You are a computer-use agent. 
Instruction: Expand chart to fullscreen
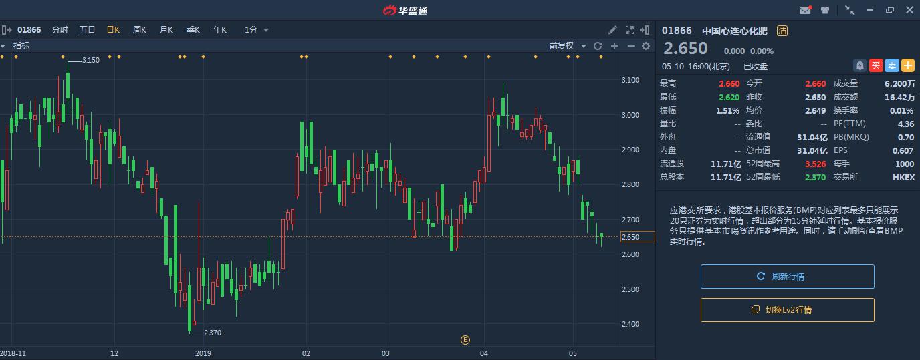[629, 30]
